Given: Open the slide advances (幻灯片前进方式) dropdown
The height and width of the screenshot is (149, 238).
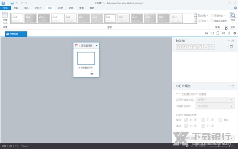Looking at the screenshot, I should tap(215, 99).
